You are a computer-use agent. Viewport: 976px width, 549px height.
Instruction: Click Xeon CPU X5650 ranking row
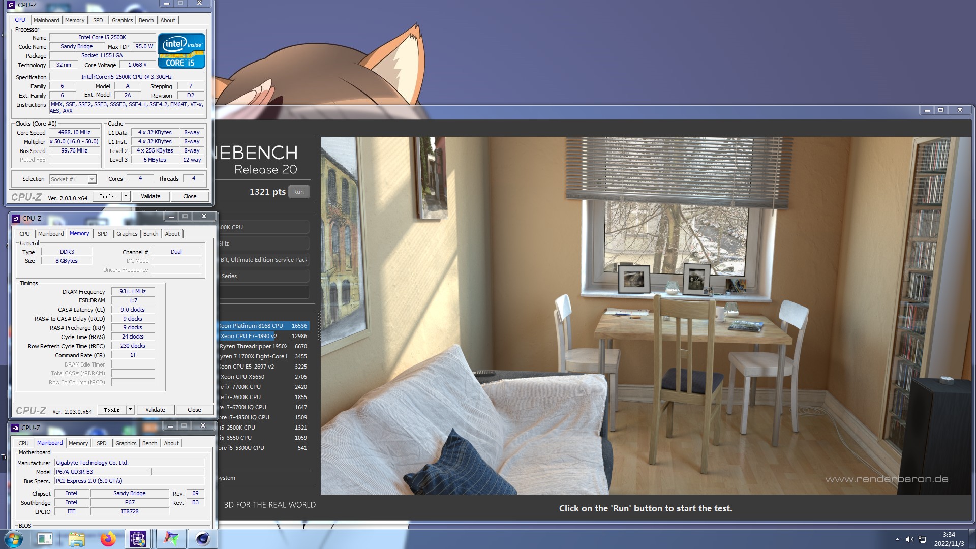264,377
